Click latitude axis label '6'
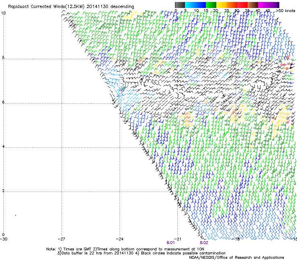This screenshot has height=260, width=297. pos(3,102)
